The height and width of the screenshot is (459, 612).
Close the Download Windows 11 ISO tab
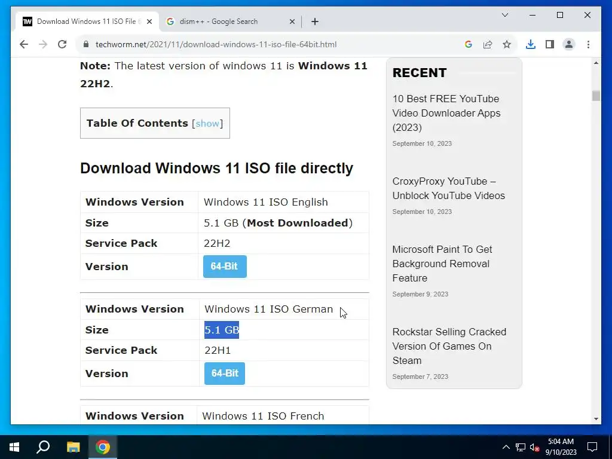[149, 22]
